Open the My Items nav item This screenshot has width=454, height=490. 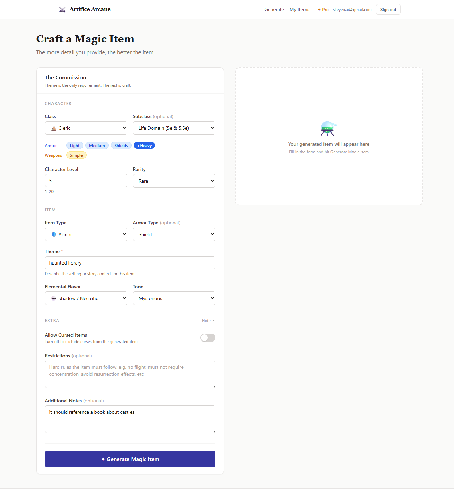299,10
